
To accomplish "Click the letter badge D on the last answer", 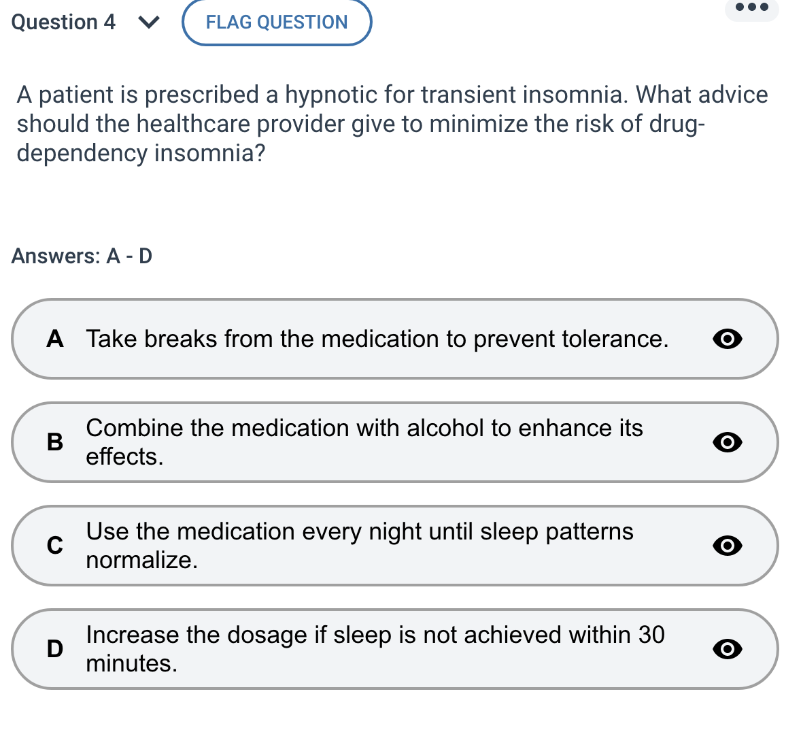I will click(x=54, y=649).
